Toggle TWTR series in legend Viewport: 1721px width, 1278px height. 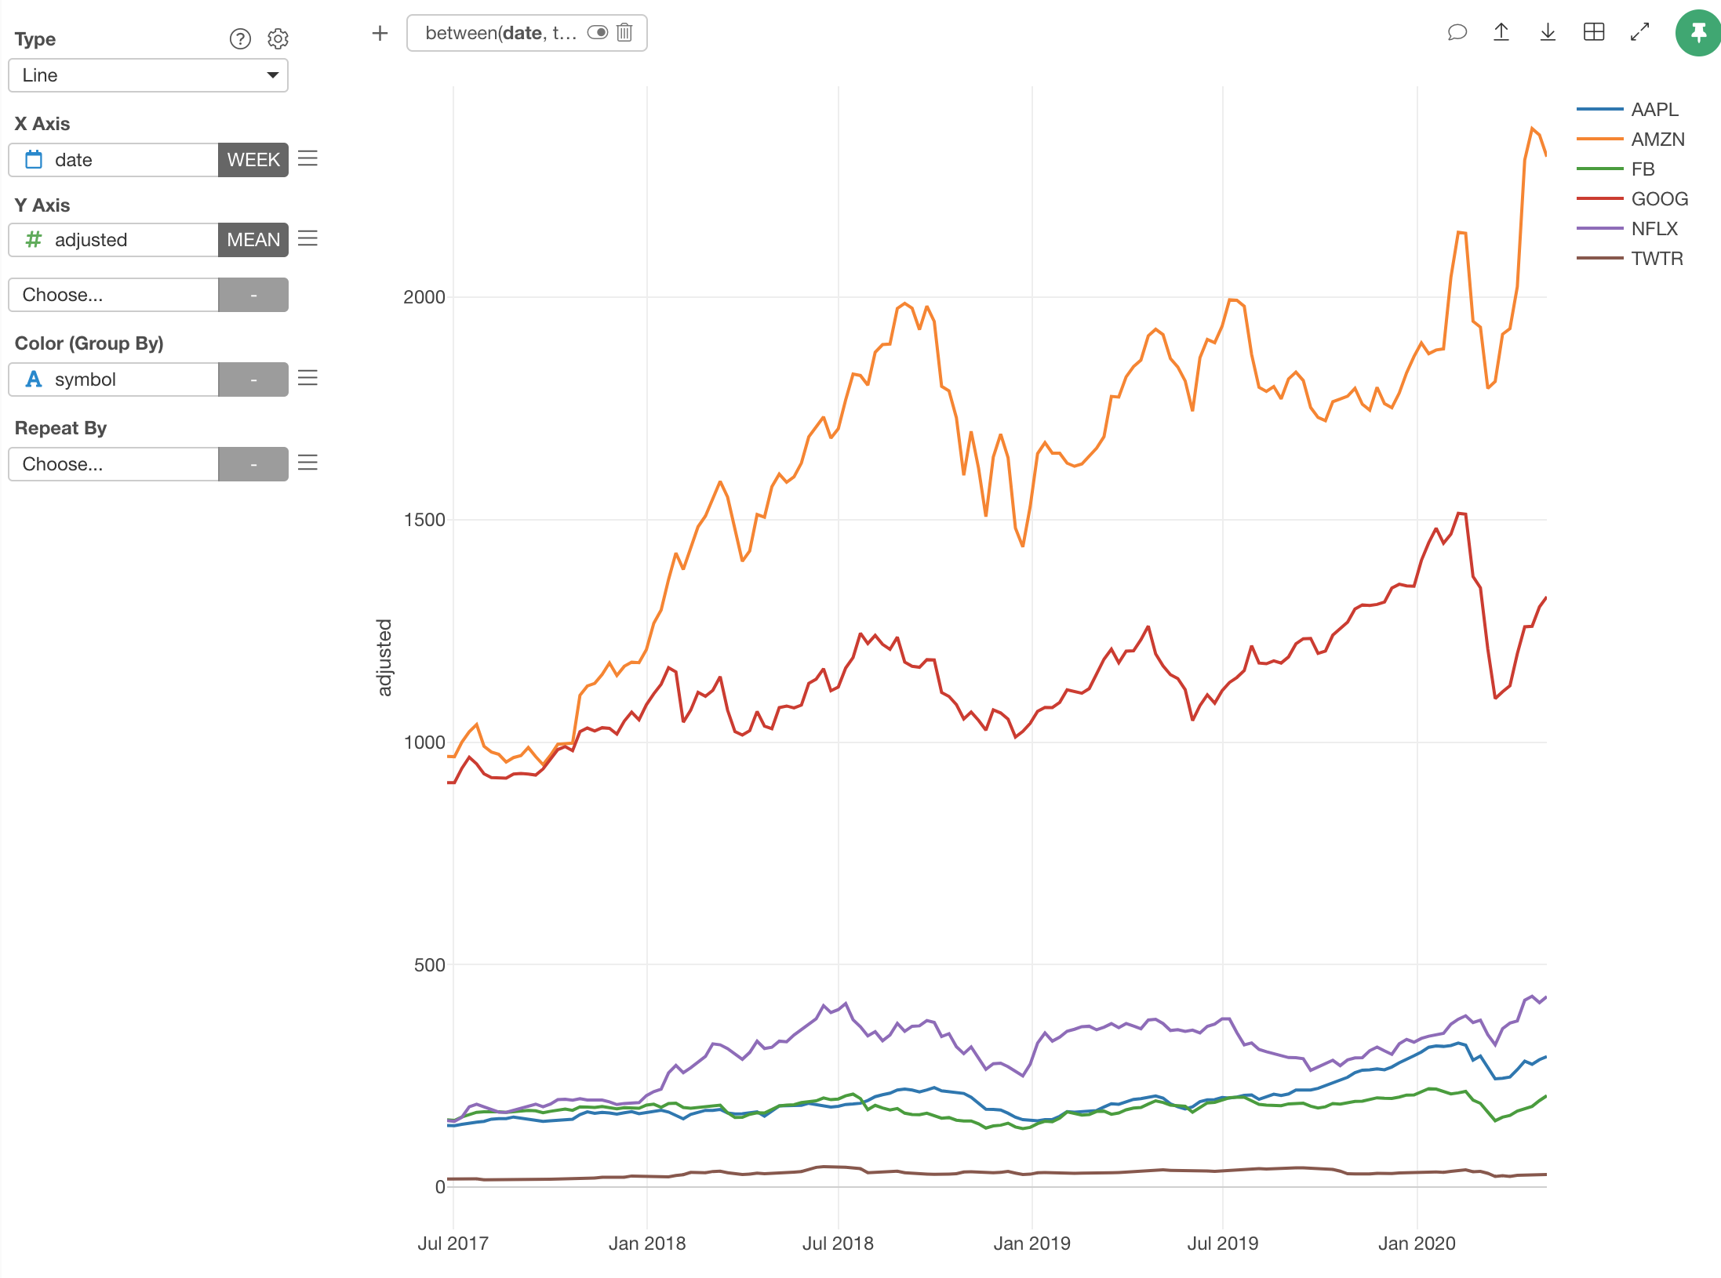(1630, 259)
